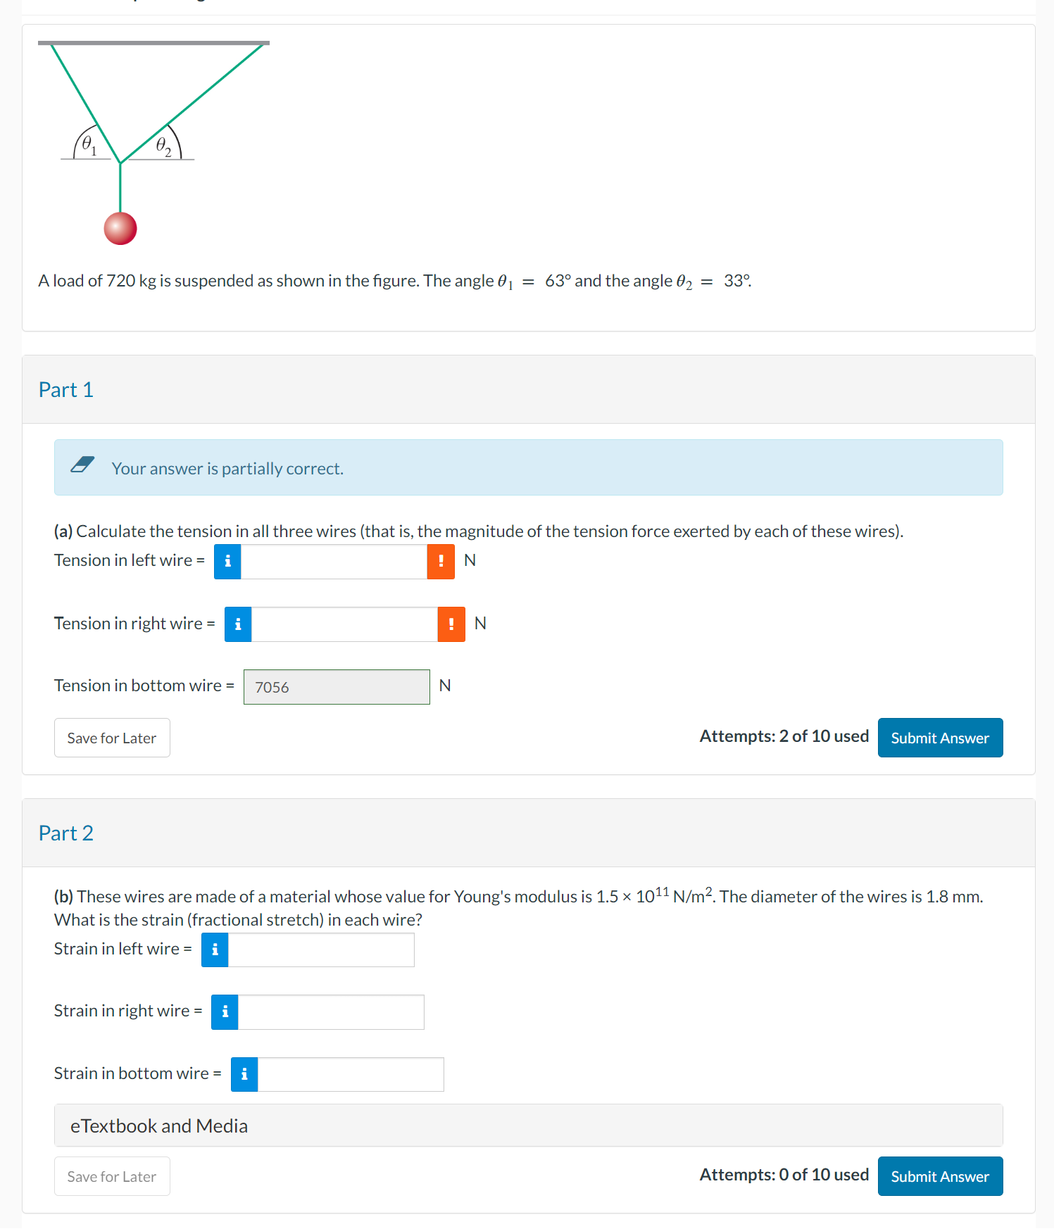Focus the tension in right wire input
Image resolution: width=1054 pixels, height=1229 pixels.
[344, 624]
